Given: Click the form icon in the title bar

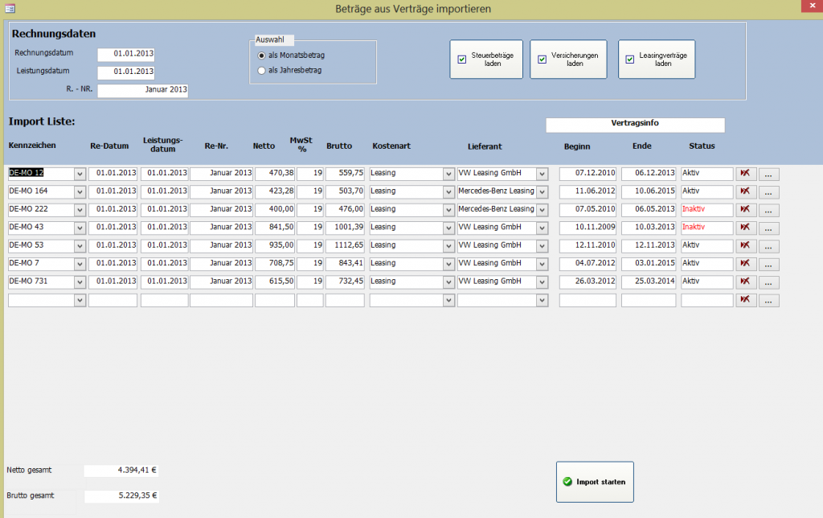Looking at the screenshot, I should click(10, 8).
